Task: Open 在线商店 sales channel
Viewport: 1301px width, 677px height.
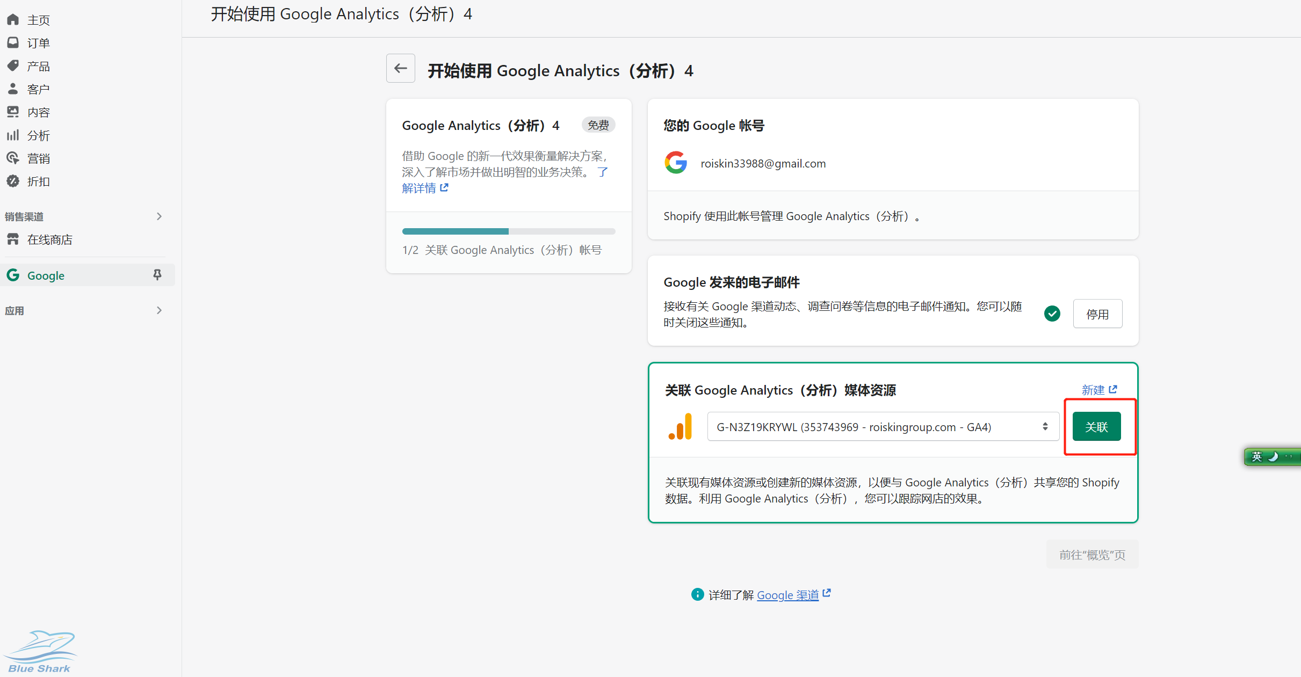Action: [50, 239]
